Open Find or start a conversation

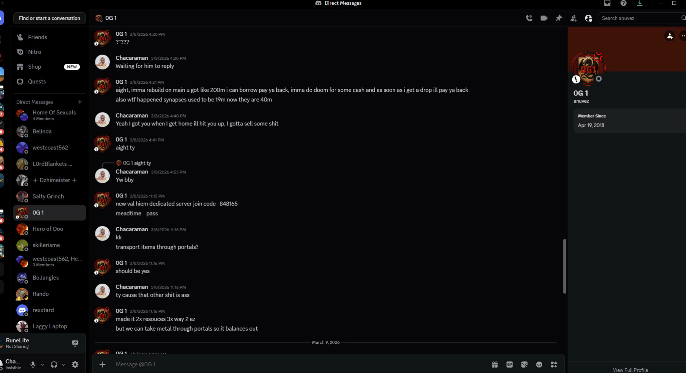[50, 18]
